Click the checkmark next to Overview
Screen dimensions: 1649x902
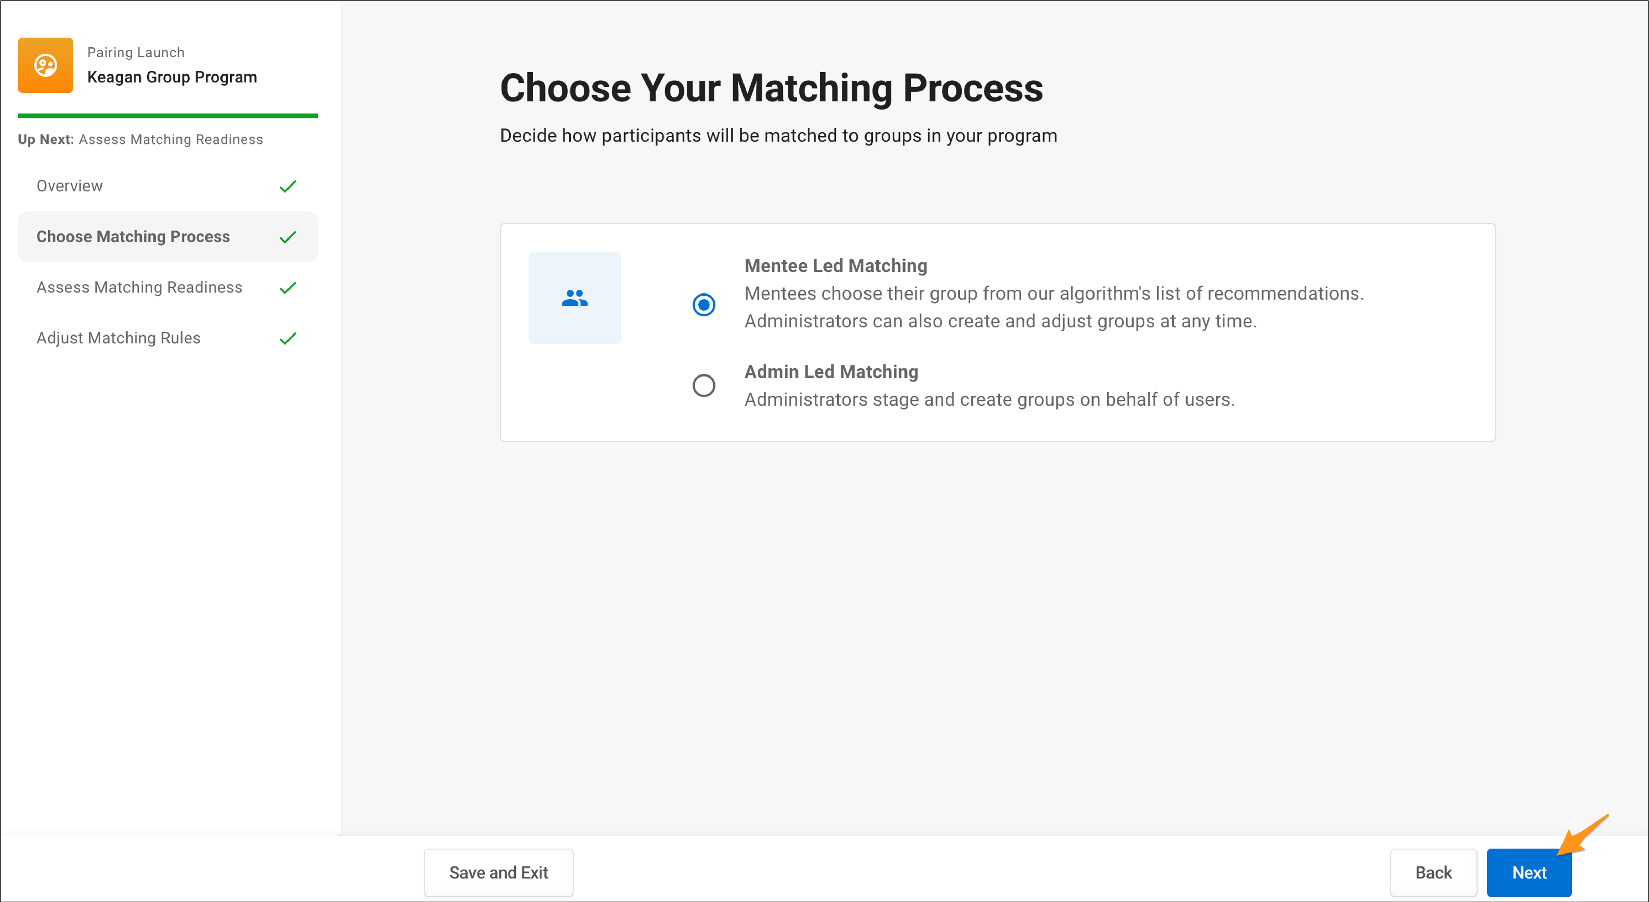[x=288, y=186]
